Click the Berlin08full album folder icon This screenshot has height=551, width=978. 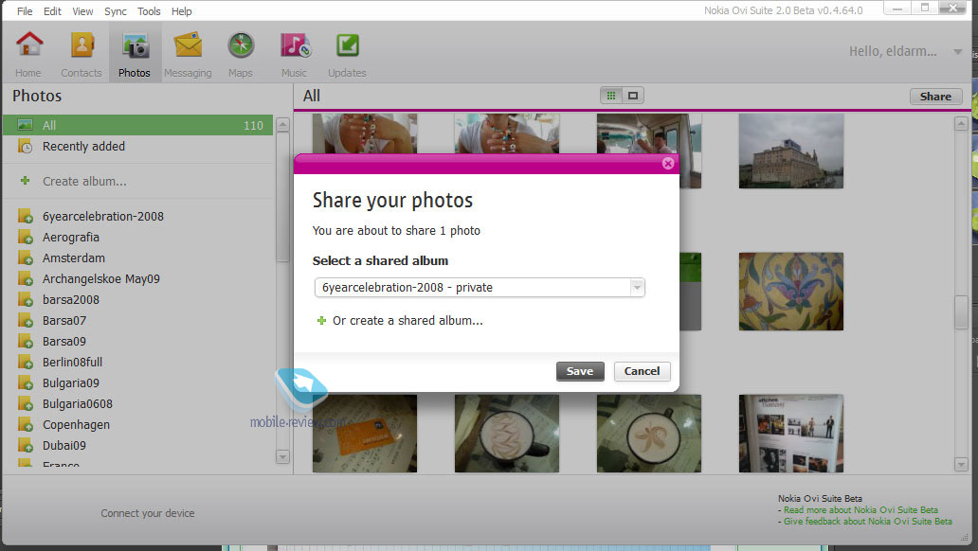tap(25, 363)
